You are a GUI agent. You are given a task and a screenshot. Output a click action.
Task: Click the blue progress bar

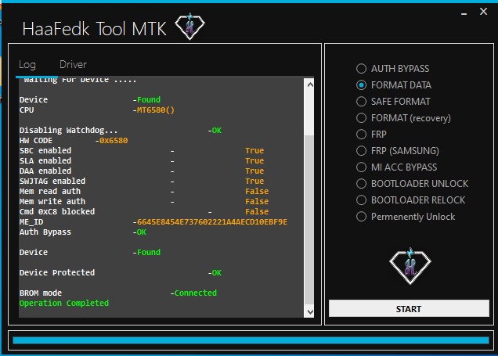pyautogui.click(x=251, y=340)
